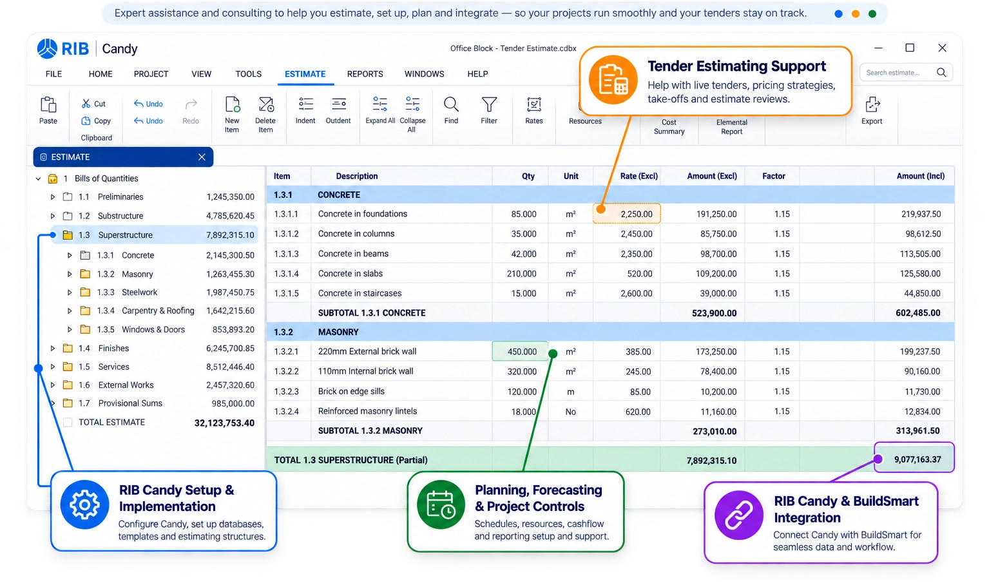Open the Elemental Report button
This screenshot has width=989, height=585.
[732, 127]
